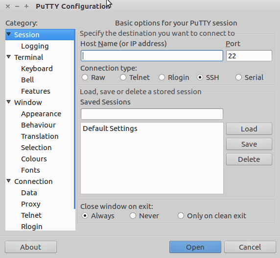Go to the Colours settings panel
Viewport: 280px width, 258px height.
tap(34, 159)
